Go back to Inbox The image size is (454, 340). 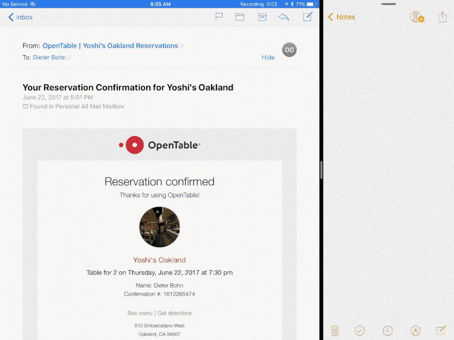click(x=21, y=17)
